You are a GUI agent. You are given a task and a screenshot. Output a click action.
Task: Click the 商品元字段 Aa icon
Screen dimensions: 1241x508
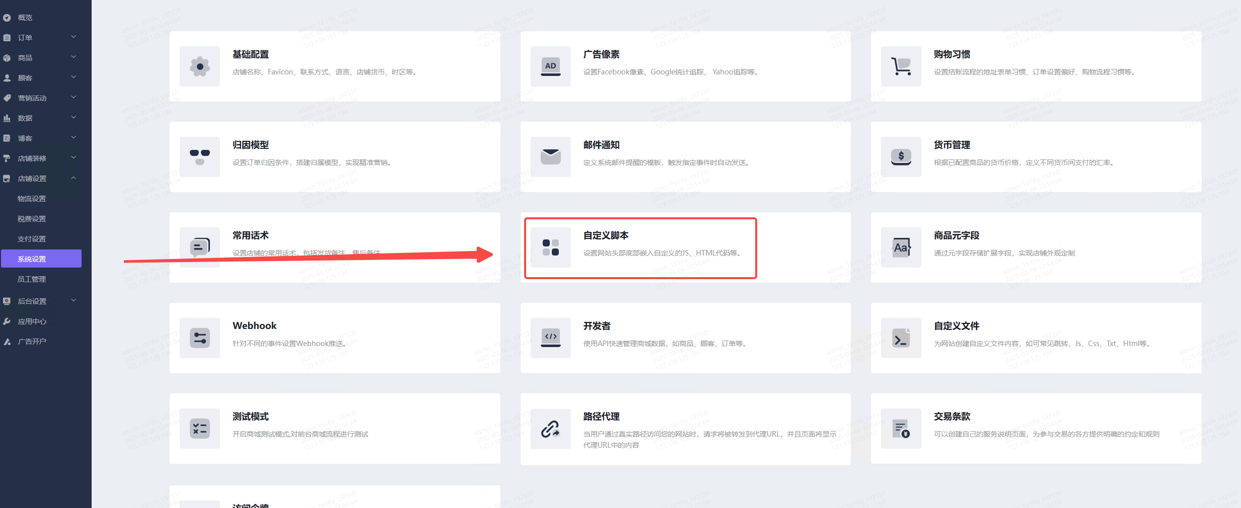[x=901, y=247]
